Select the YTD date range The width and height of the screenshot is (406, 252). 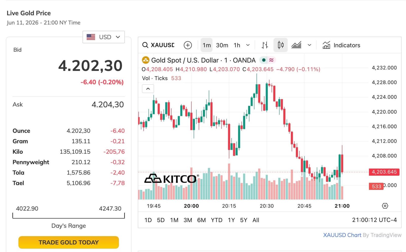click(216, 220)
